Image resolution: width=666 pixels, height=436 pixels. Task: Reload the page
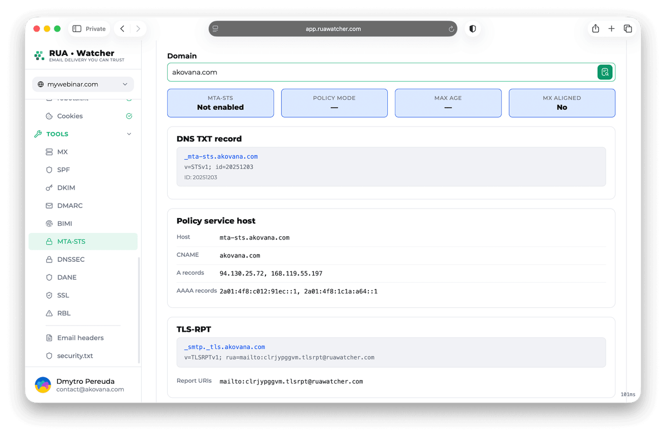click(x=451, y=29)
